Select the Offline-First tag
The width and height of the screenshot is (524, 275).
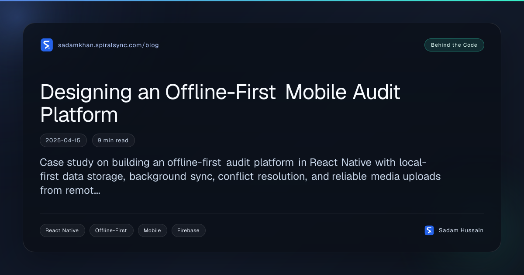tap(111, 230)
